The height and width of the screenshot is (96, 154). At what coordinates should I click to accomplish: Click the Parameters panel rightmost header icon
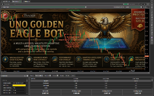(x=27, y=76)
